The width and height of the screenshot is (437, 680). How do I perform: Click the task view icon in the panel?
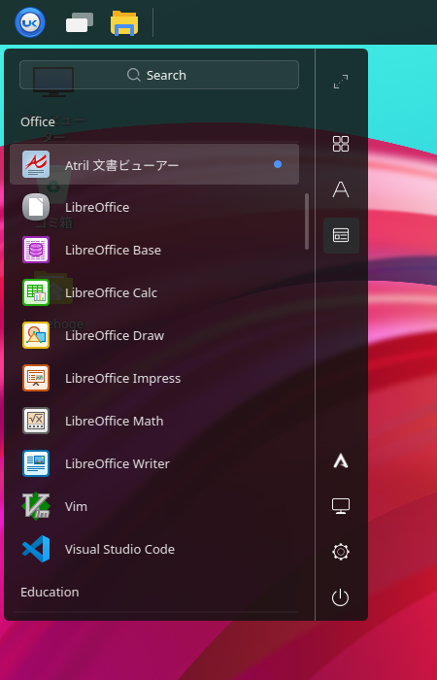tap(80, 22)
